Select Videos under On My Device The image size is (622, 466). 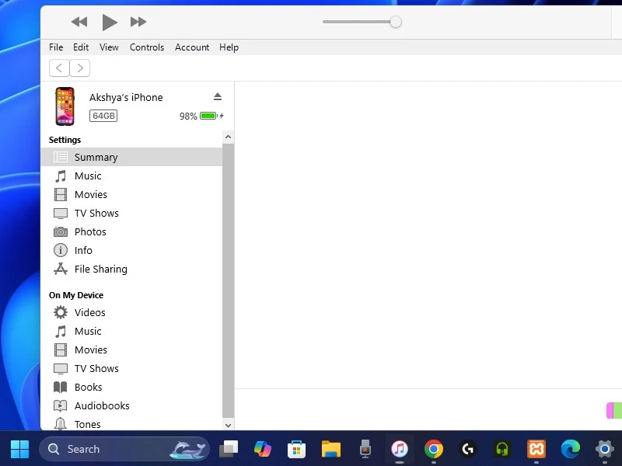pyautogui.click(x=131, y=312)
